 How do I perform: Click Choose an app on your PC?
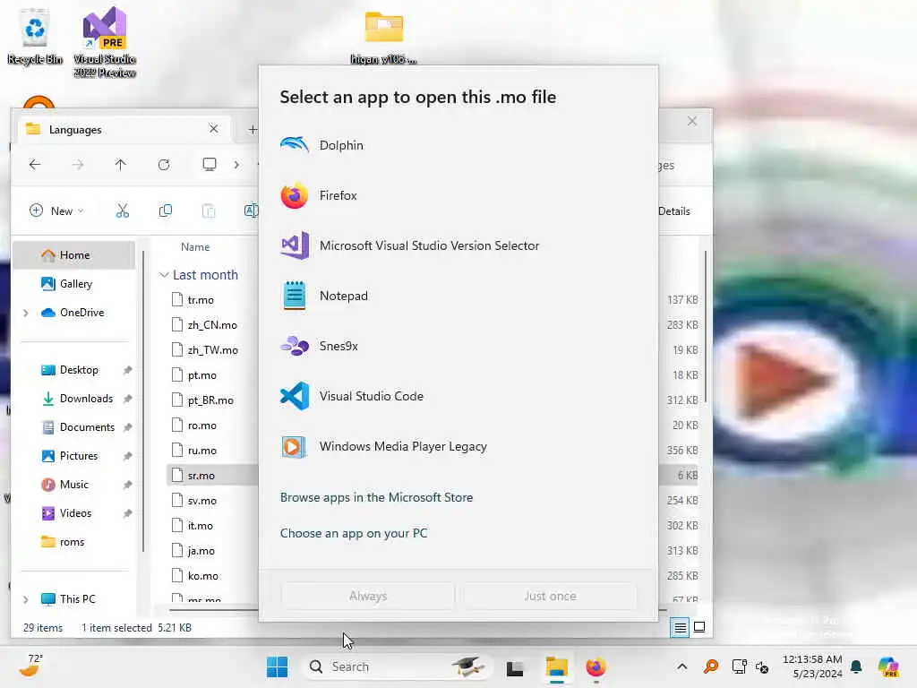click(354, 533)
